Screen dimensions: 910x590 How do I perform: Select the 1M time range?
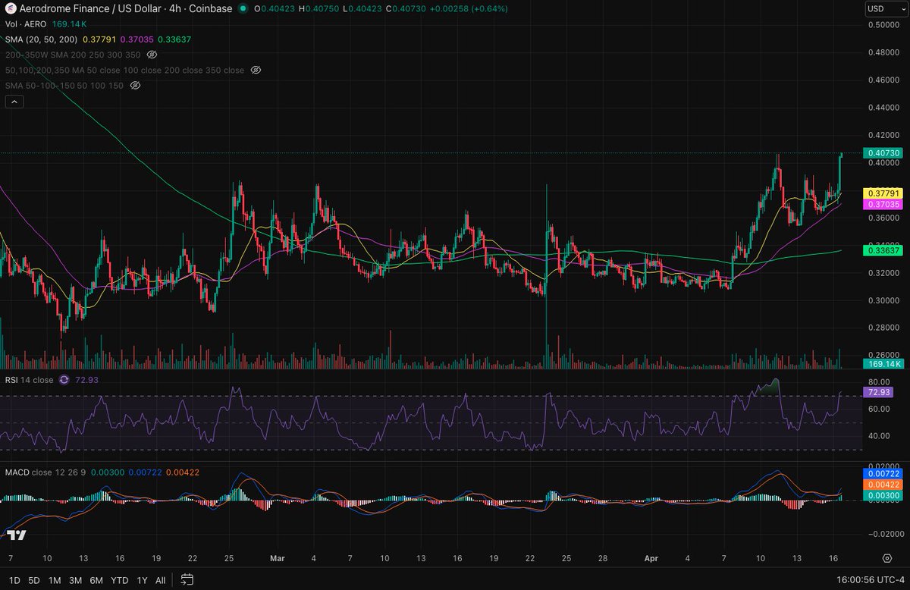pyautogui.click(x=55, y=580)
